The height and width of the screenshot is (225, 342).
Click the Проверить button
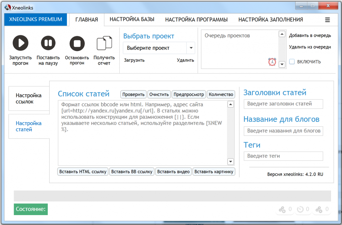(133, 94)
